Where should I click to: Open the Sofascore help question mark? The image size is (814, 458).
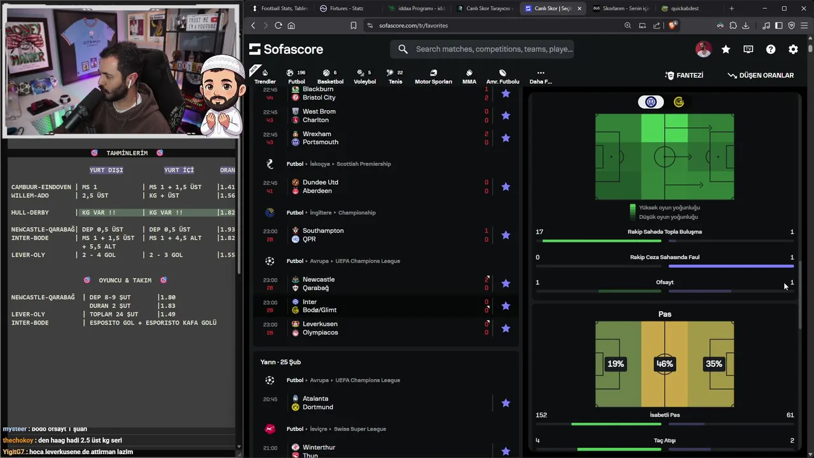[771, 49]
